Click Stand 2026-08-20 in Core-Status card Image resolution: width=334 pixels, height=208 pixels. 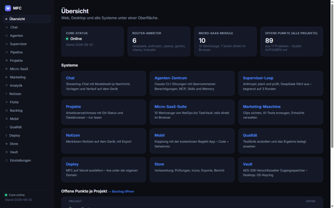pyautogui.click(x=79, y=45)
